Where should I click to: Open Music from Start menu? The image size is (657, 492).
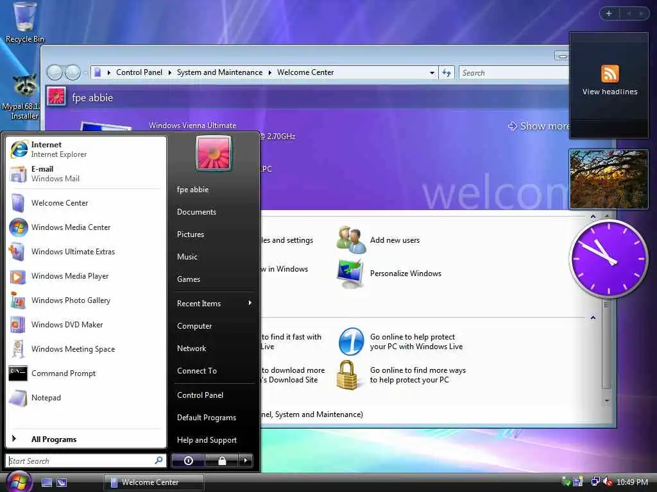214,256
